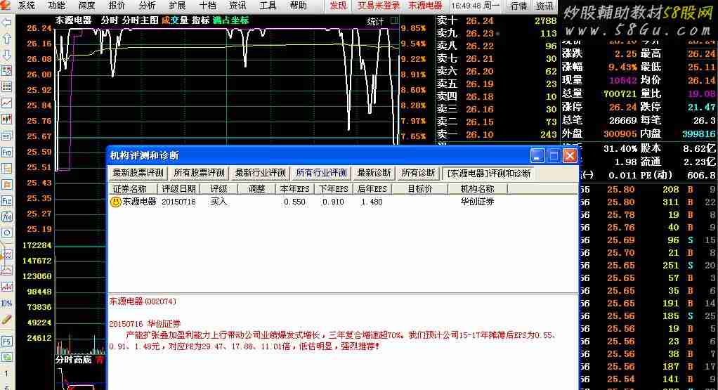Sort by 机构名称 column header

click(478, 188)
